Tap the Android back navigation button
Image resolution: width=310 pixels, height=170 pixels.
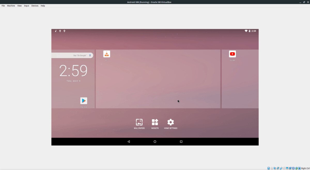[129, 141]
